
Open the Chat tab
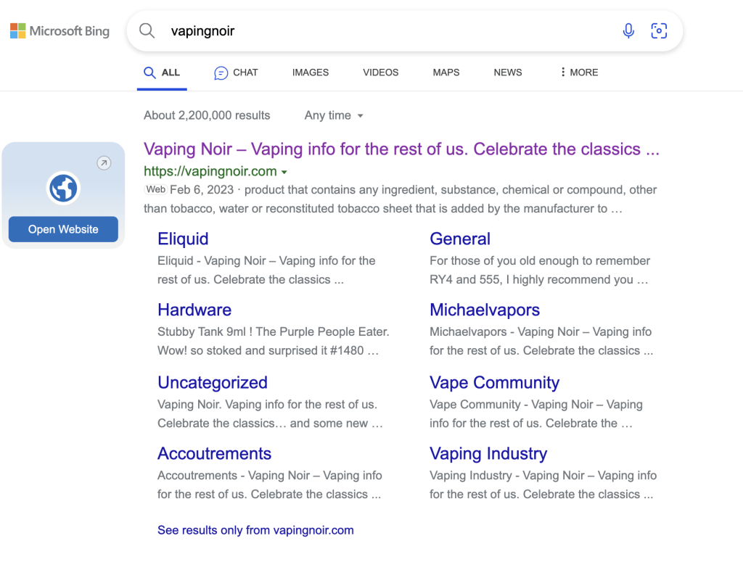tap(236, 73)
